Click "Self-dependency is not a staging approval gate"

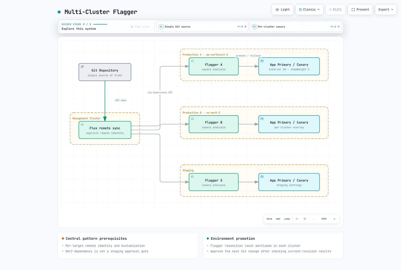click(x=107, y=251)
